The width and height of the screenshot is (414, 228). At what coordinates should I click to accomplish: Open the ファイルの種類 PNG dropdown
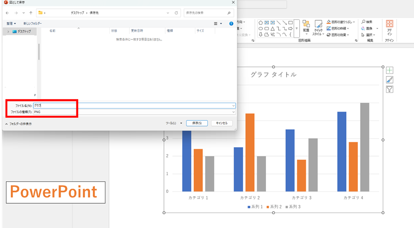(233, 112)
